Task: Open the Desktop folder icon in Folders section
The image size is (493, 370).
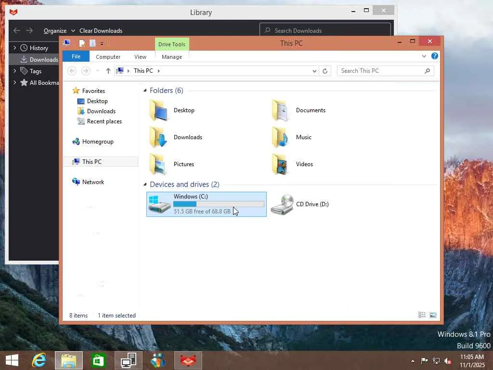Action: (159, 110)
